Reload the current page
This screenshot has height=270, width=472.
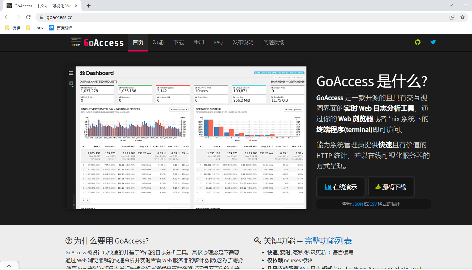(28, 17)
